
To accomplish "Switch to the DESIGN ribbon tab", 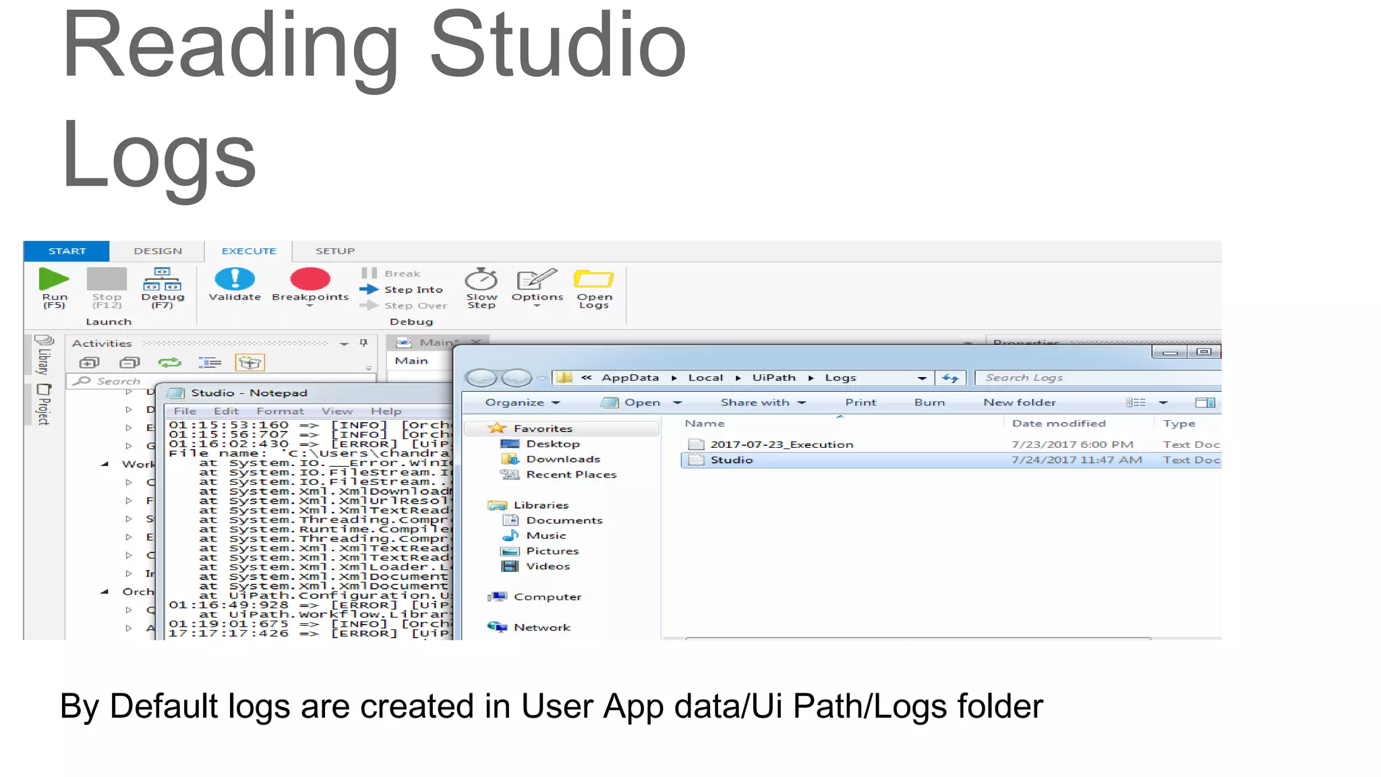I will [158, 251].
